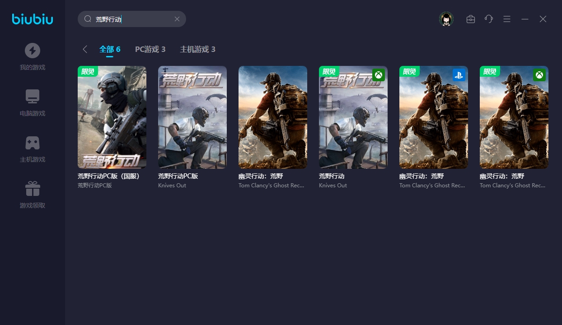Click the 荒野行动PC版 title text
Screen dimensions: 562x325
click(x=178, y=176)
